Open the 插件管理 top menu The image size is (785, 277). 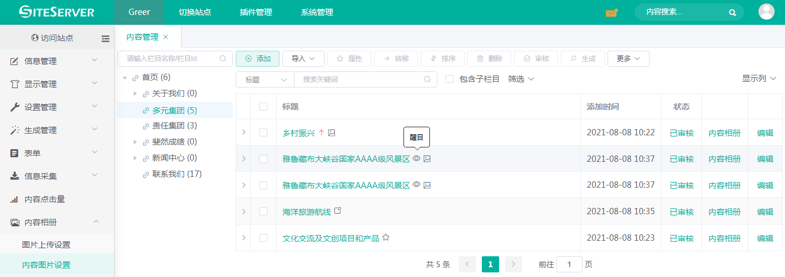click(x=256, y=12)
